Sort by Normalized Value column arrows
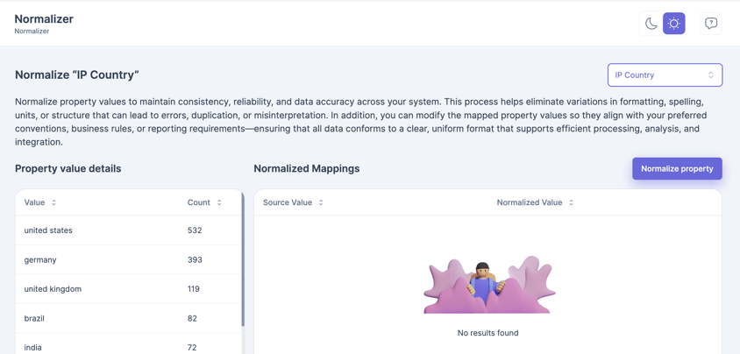740x354 pixels. coord(571,202)
